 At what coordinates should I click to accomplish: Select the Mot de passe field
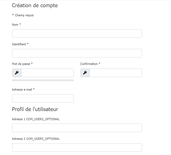click(x=47, y=73)
